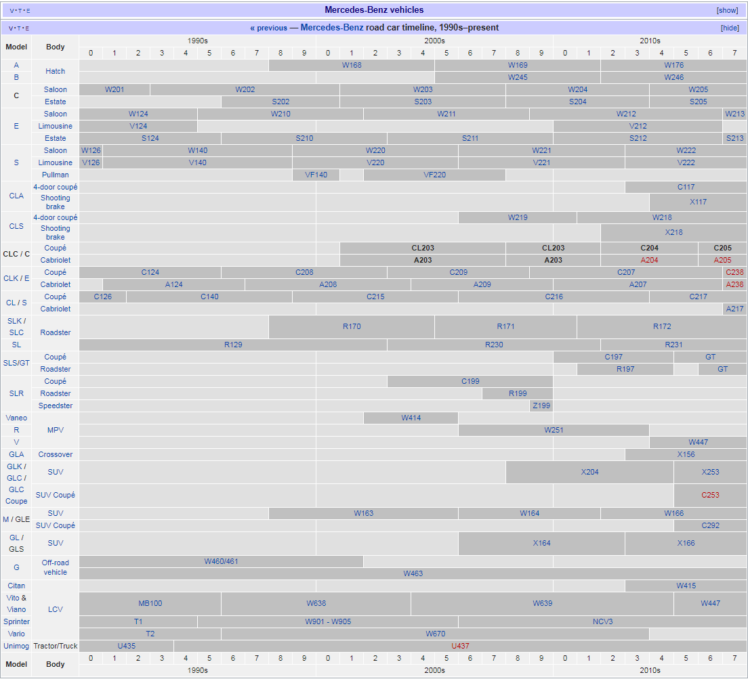
Task: Click the red A204 cabriolet link
Action: (x=649, y=260)
